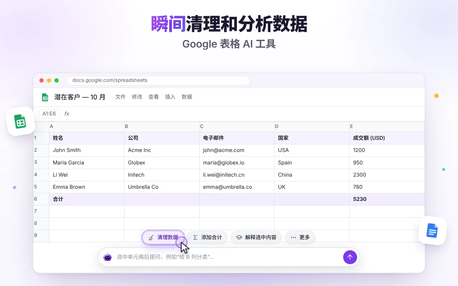Viewport: 458px width, 286px height.
Task: Click the purple send arrow button
Action: point(350,257)
